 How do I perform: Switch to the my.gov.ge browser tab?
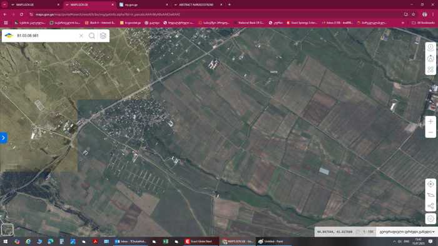143,5
